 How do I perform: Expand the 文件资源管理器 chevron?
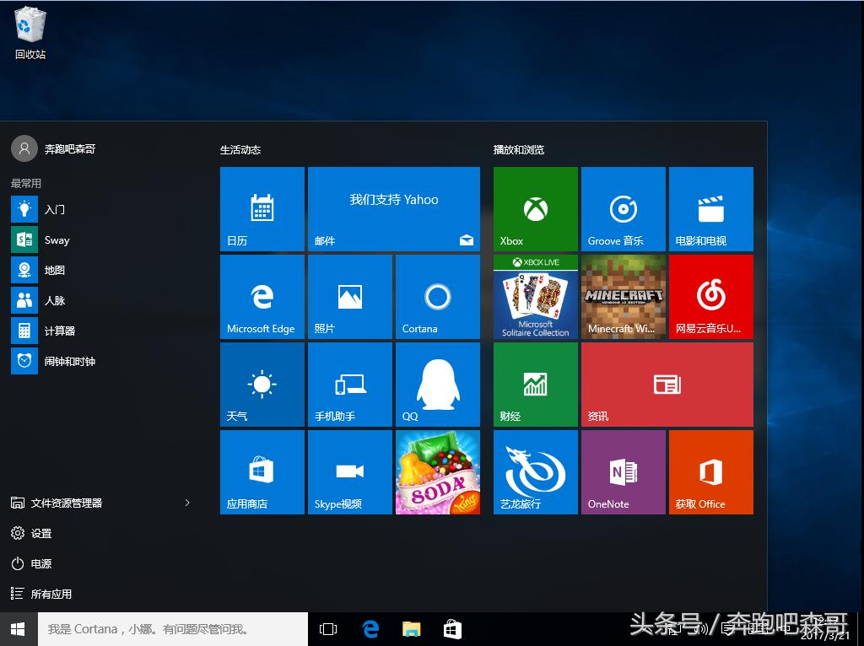(x=187, y=502)
